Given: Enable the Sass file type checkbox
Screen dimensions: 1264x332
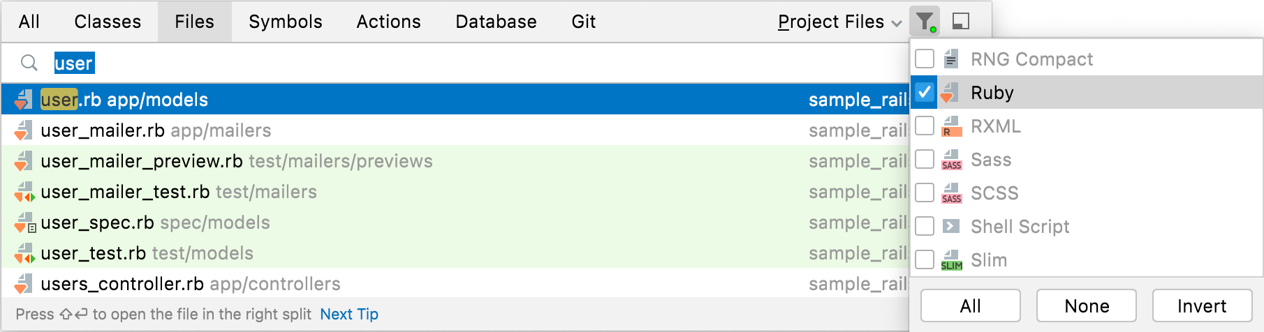Looking at the screenshot, I should tap(925, 160).
